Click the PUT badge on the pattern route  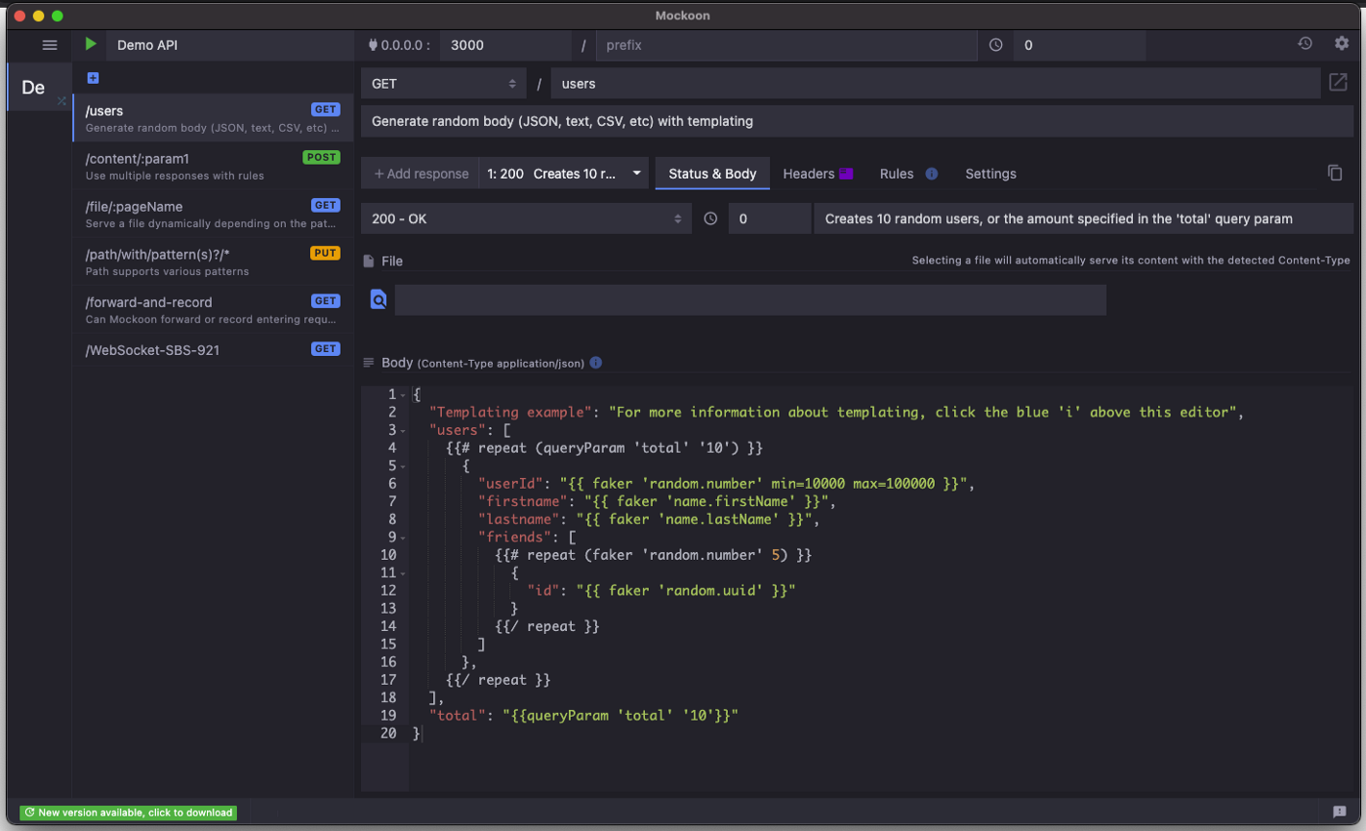(325, 253)
